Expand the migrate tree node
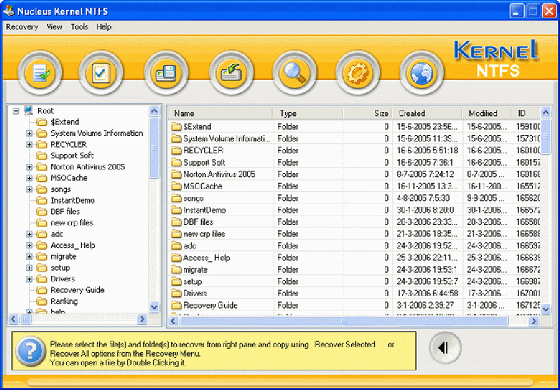Screen dimensions: 560x390 29,257
